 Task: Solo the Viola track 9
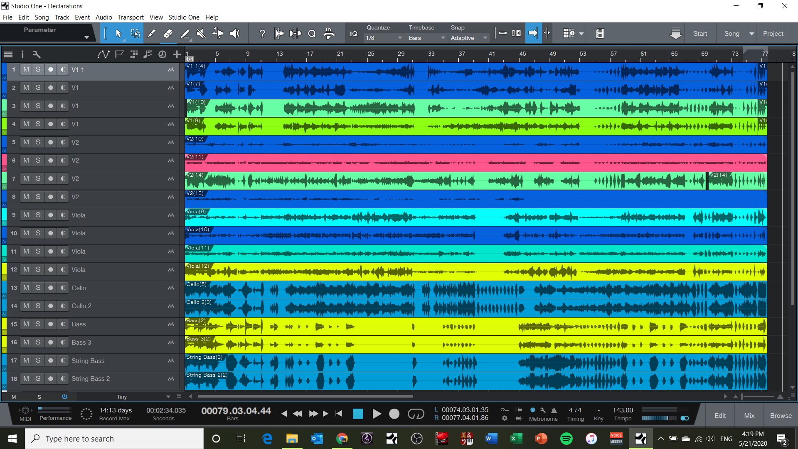point(38,215)
